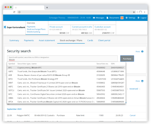Select the Stock exchange / Plans tab
Image resolution: width=155 pixels, height=124 pixels.
click(71, 40)
